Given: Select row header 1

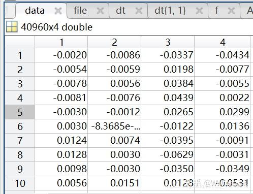Looking at the screenshot, I should [x=20, y=55].
